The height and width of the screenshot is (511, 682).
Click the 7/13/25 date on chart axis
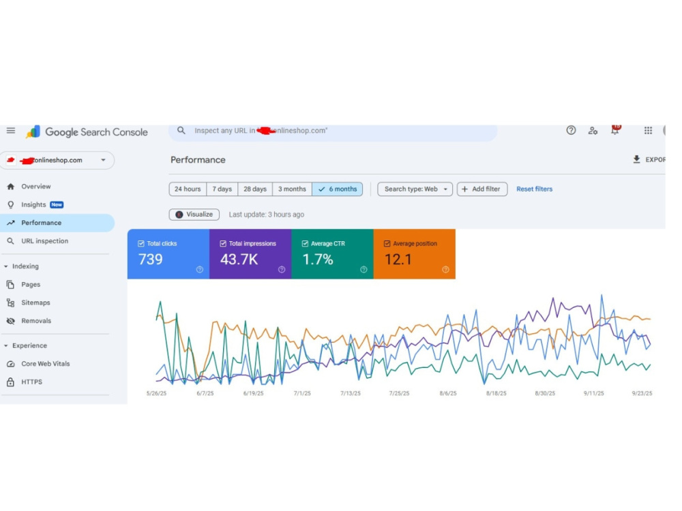(351, 393)
